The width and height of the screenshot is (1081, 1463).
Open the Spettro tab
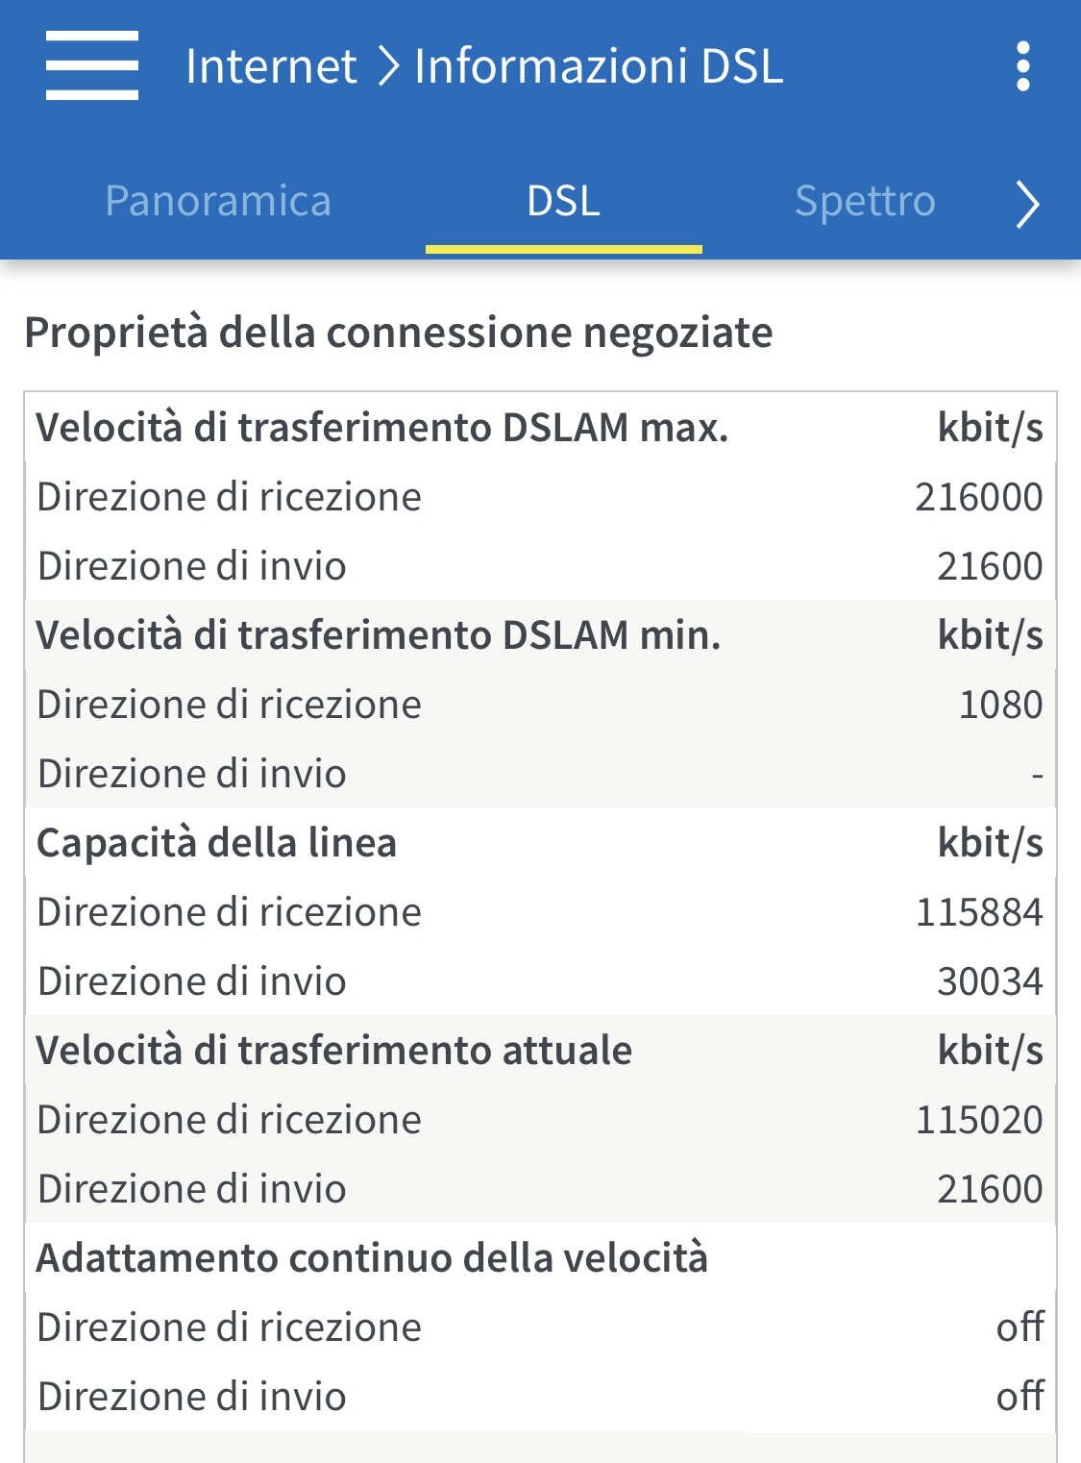click(x=865, y=201)
